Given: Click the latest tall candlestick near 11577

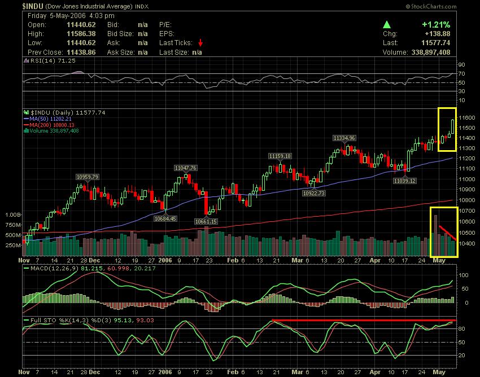Looking at the screenshot, I should (x=453, y=126).
